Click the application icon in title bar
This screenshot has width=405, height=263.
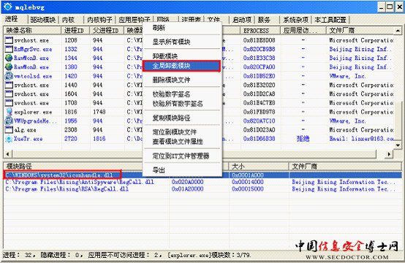click(7, 7)
